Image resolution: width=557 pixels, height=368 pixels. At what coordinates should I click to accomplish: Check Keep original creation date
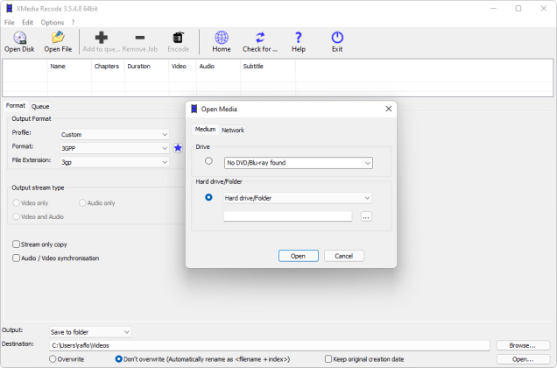(328, 359)
